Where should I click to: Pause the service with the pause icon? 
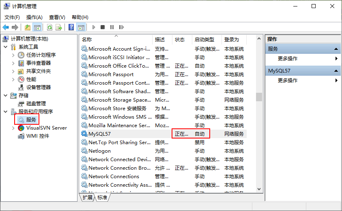click(x=112, y=27)
